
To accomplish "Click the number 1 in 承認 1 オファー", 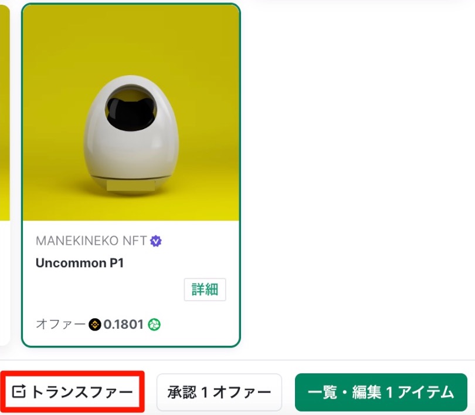I will click(205, 392).
